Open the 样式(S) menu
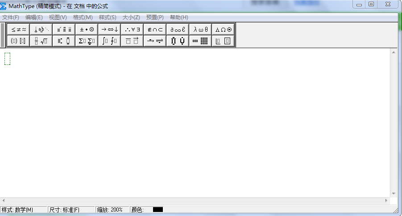The image size is (402, 216). click(108, 17)
